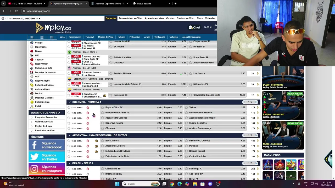Click the Windows taskbar Buscar search box
Screen dimensions: 335x188
point(141,184)
